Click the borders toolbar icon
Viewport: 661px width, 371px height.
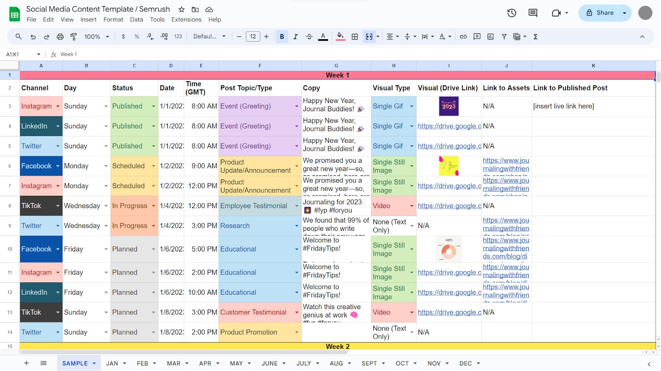click(354, 37)
